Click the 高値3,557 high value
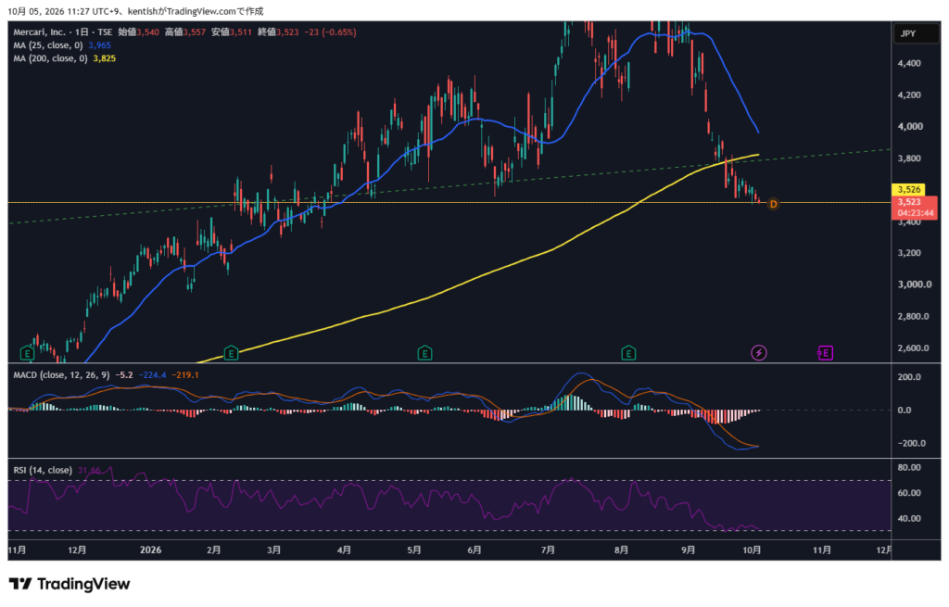The image size is (949, 607). [x=185, y=32]
